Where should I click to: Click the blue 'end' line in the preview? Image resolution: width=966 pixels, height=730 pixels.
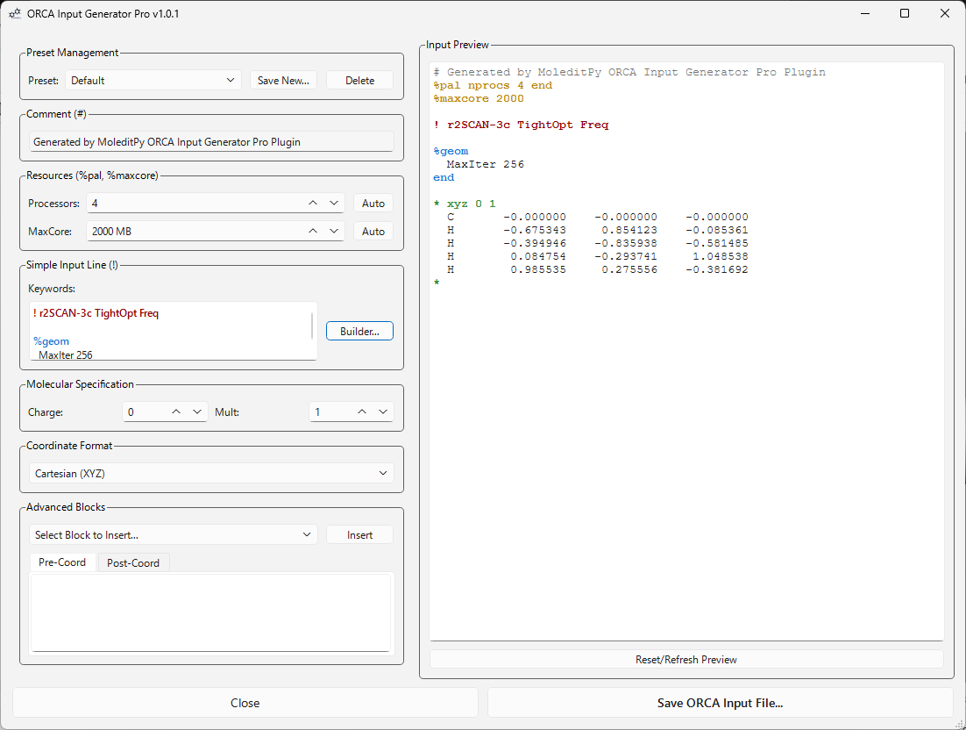(444, 177)
